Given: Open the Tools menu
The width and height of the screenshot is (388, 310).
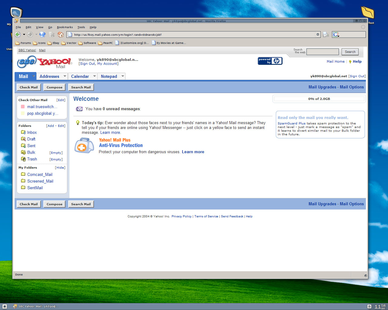Looking at the screenshot, I should click(81, 27).
